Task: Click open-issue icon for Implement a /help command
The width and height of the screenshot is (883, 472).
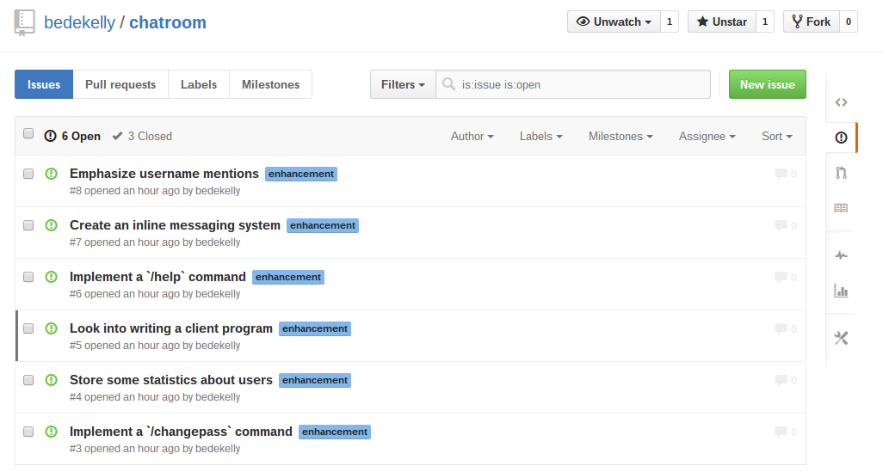Action: pyautogui.click(x=52, y=277)
